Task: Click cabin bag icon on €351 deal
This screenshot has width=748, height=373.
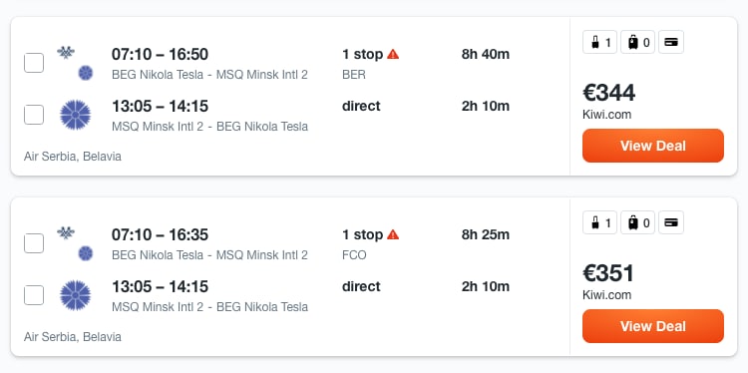Action: click(x=599, y=222)
